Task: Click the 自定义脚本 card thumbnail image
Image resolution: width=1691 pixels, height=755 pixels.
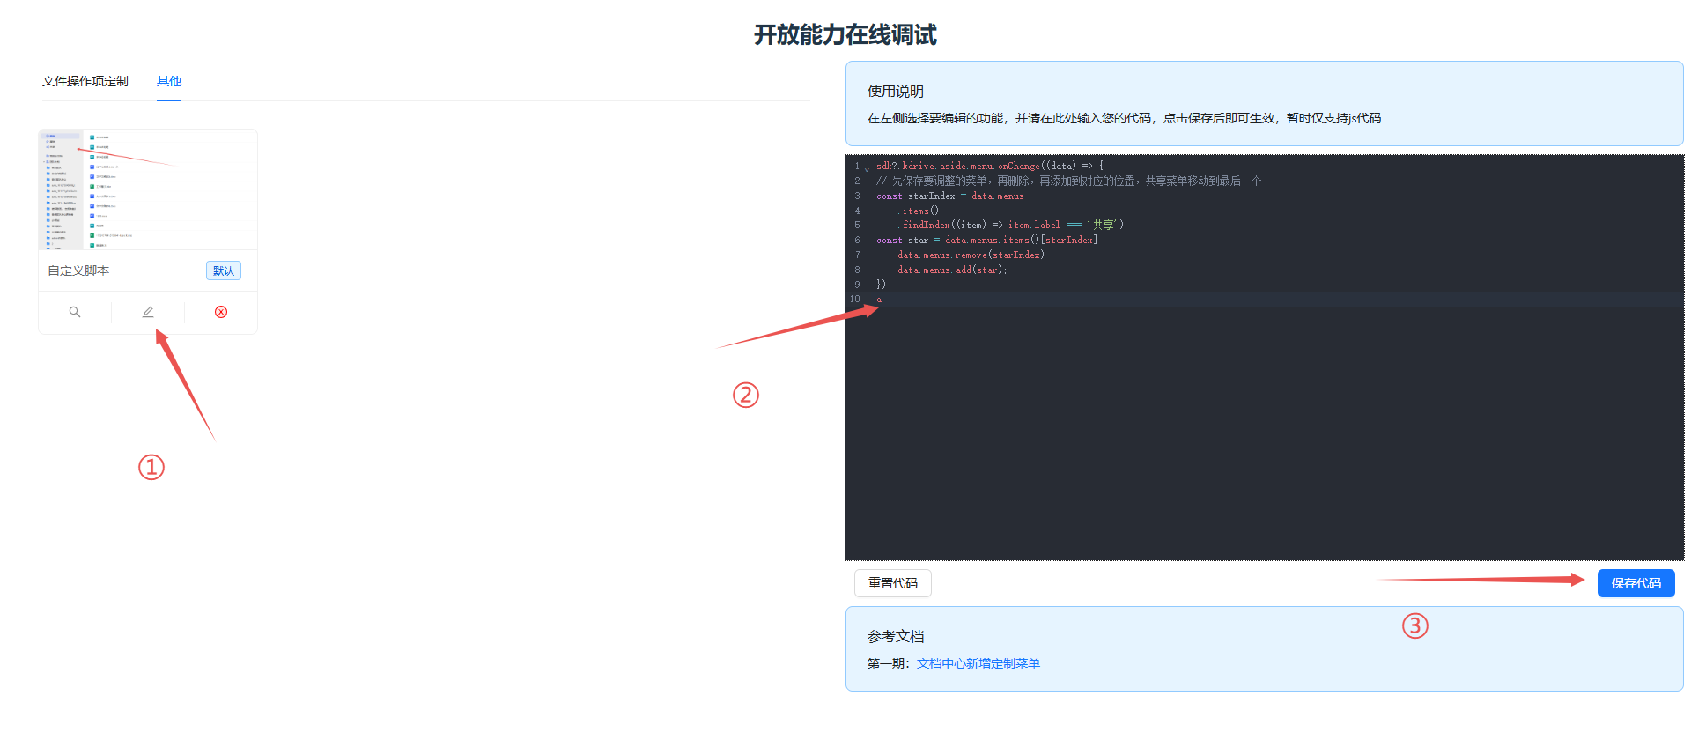Action: [x=148, y=189]
